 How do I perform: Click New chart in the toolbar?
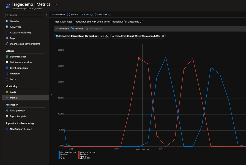coord(58,15)
